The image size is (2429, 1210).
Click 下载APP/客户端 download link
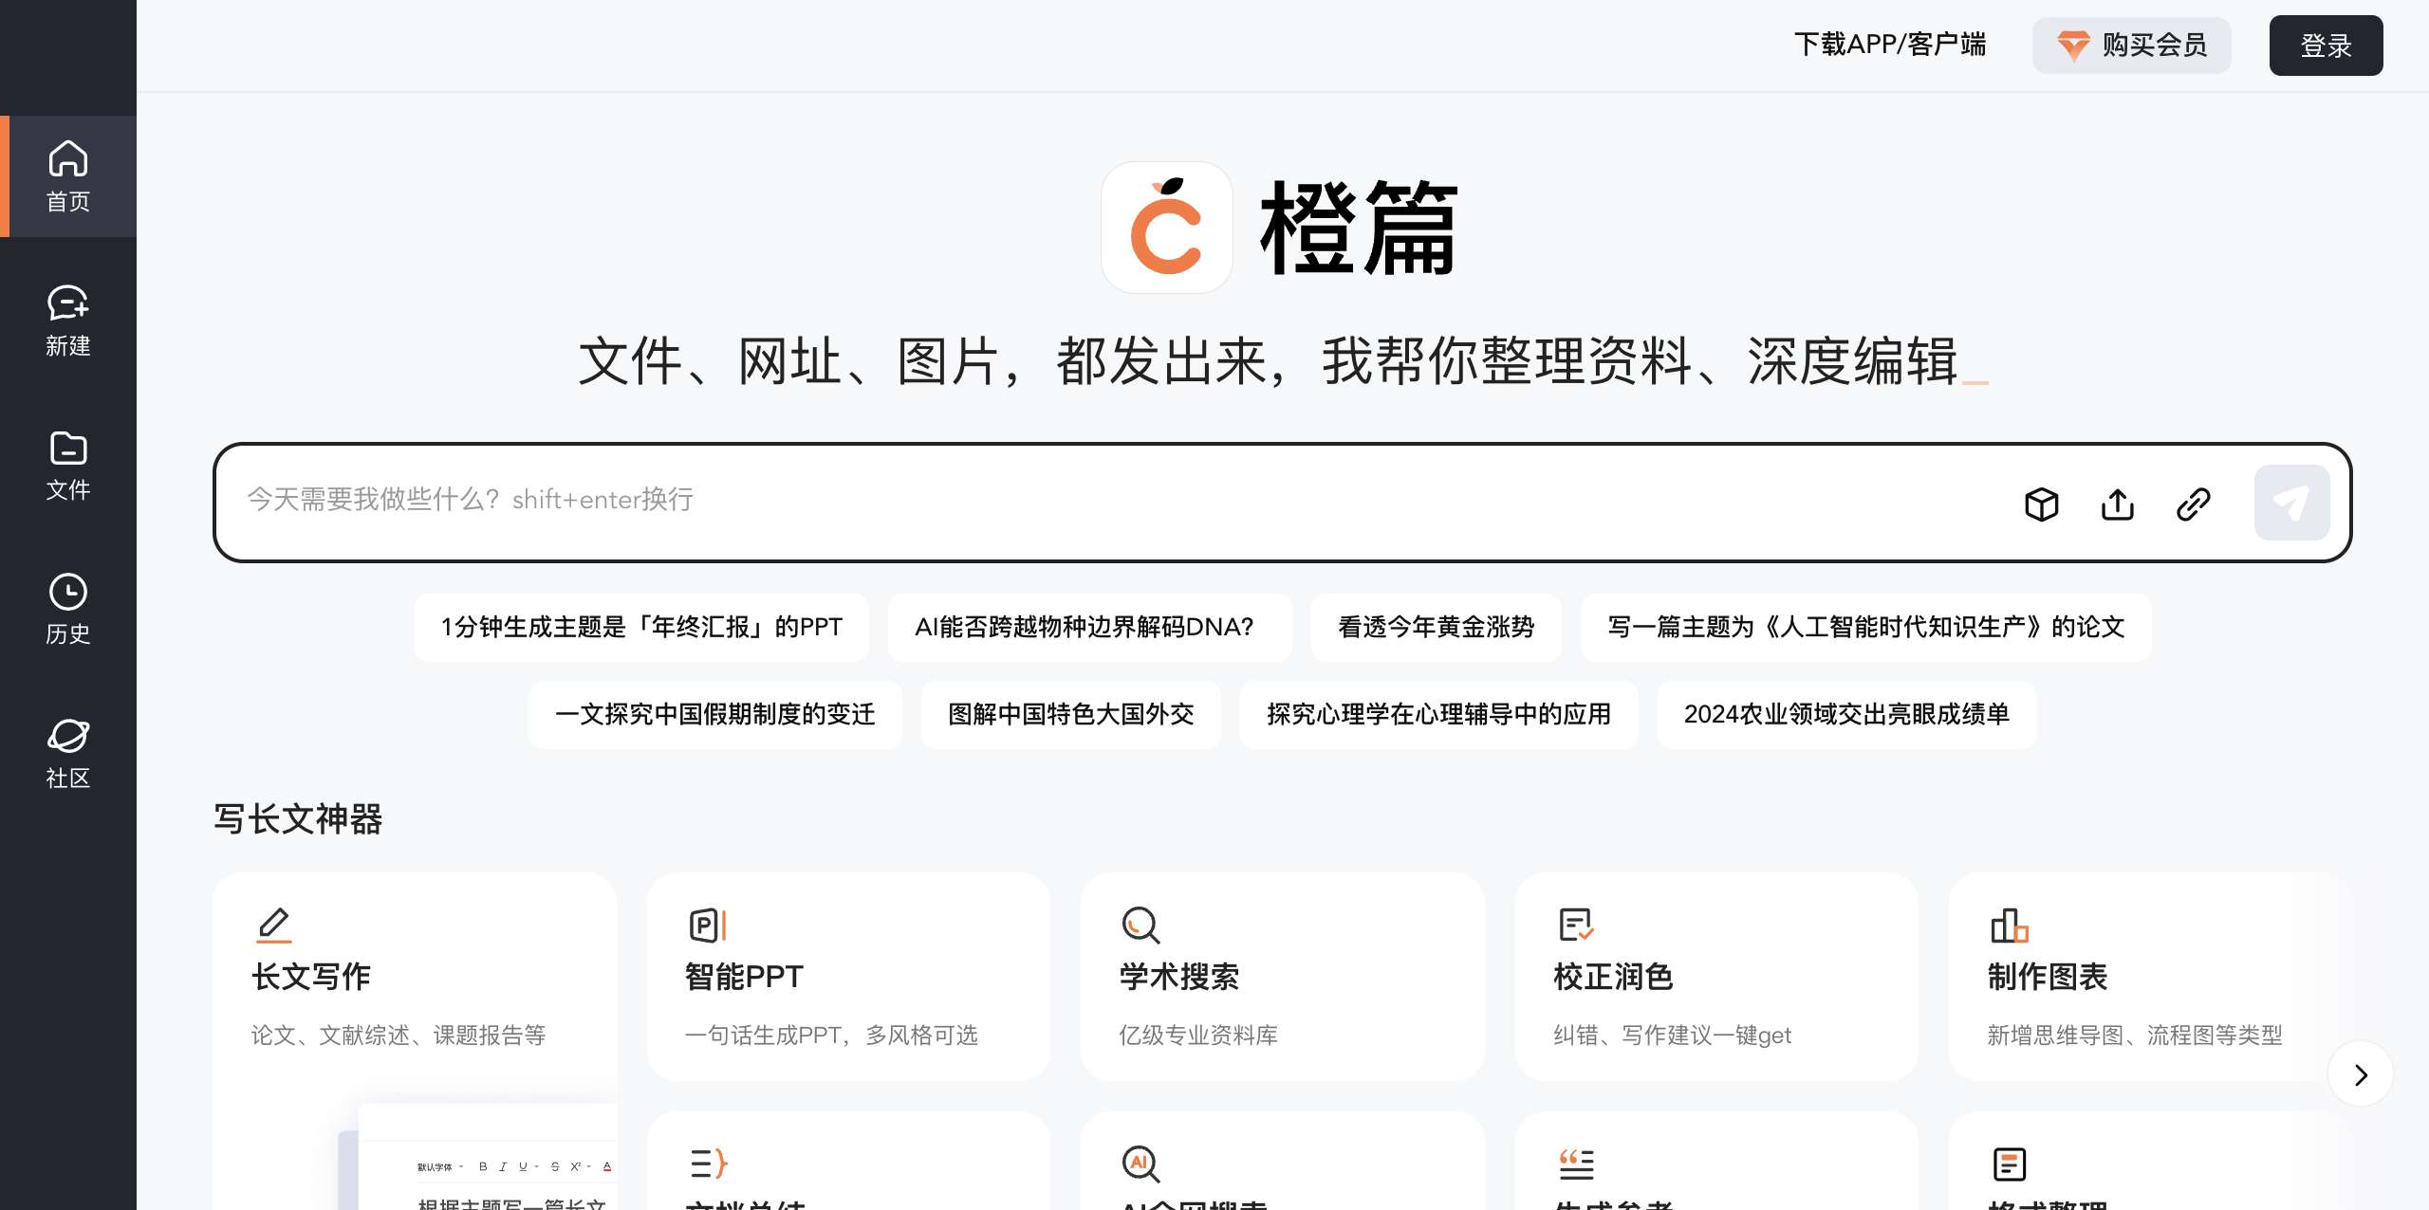[x=1890, y=44]
